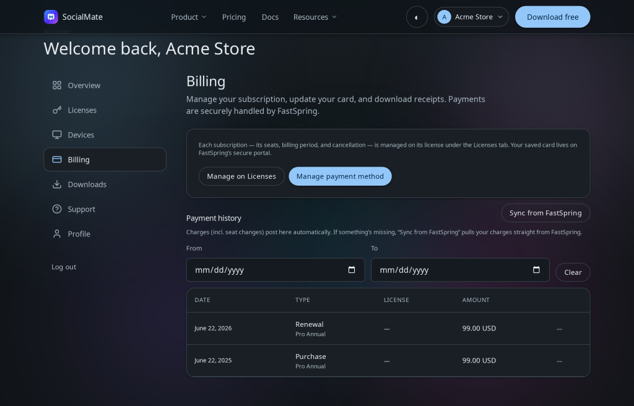Click the Acme Store avatar circle

point(444,17)
